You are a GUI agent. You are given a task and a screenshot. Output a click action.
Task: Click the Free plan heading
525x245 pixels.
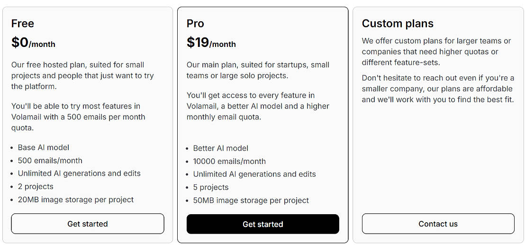point(23,24)
